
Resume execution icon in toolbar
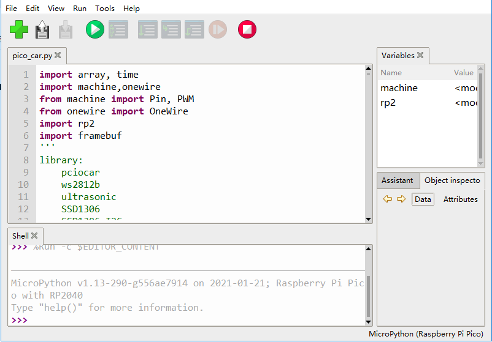click(x=218, y=29)
